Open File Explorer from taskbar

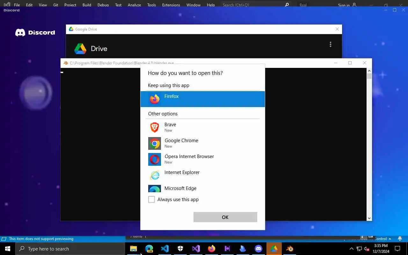tap(134, 249)
